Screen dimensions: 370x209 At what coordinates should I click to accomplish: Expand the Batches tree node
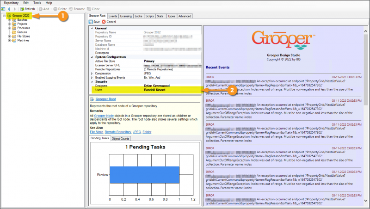pyautogui.click(x=9, y=20)
